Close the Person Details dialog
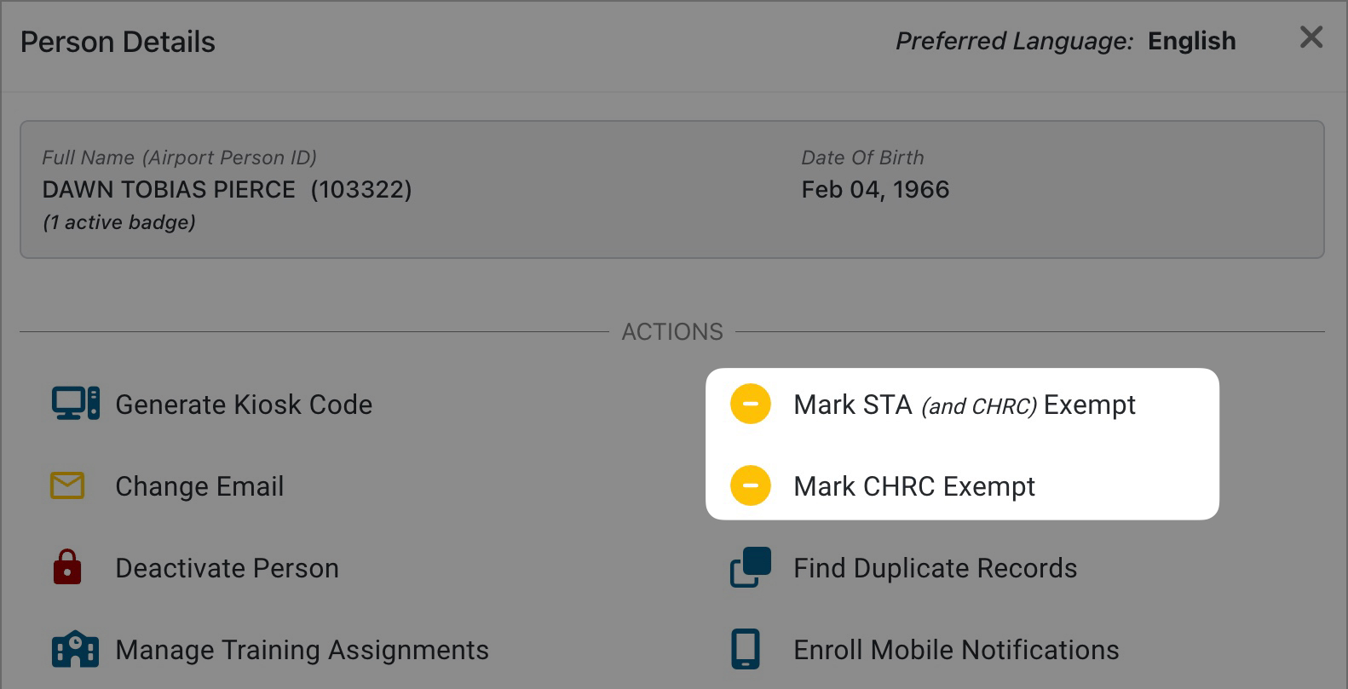 click(1311, 37)
